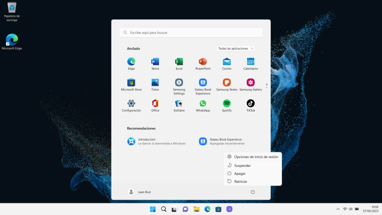The image size is (382, 215).
Task: Open the TikTok app icon
Action: (x=250, y=105)
